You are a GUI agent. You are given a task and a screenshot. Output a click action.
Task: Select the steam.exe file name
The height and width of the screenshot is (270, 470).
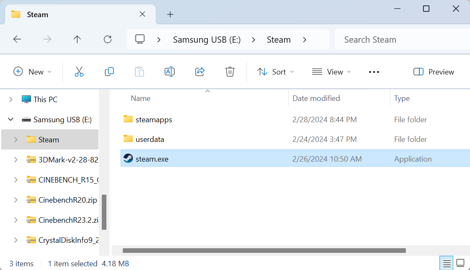(x=152, y=159)
